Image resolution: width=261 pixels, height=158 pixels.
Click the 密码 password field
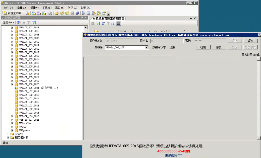pyautogui.click(x=210, y=41)
